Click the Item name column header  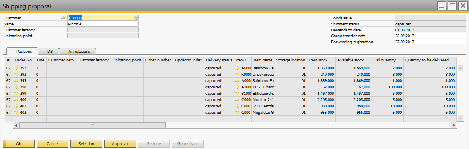pos(263,60)
